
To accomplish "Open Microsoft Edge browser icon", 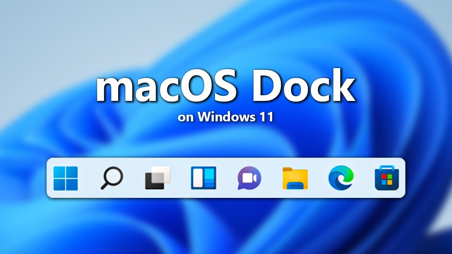I will click(341, 178).
